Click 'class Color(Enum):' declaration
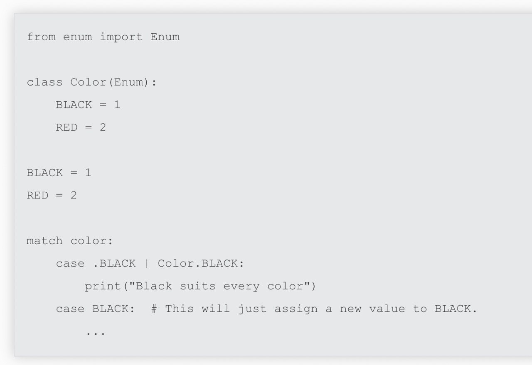 (x=92, y=82)
